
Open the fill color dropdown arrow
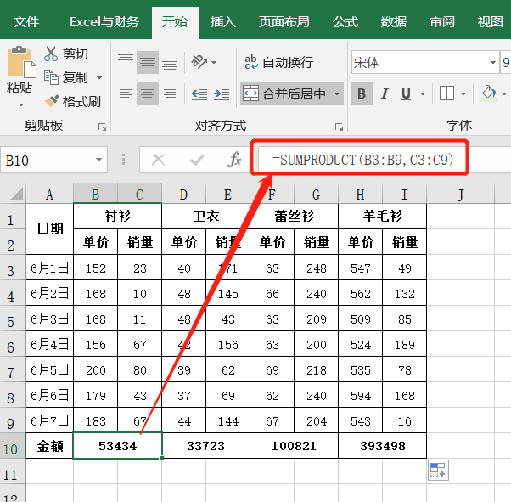504,94
